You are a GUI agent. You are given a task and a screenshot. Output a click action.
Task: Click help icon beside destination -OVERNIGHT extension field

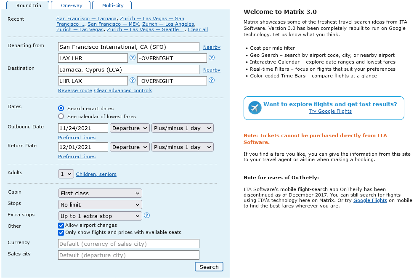click(x=212, y=80)
